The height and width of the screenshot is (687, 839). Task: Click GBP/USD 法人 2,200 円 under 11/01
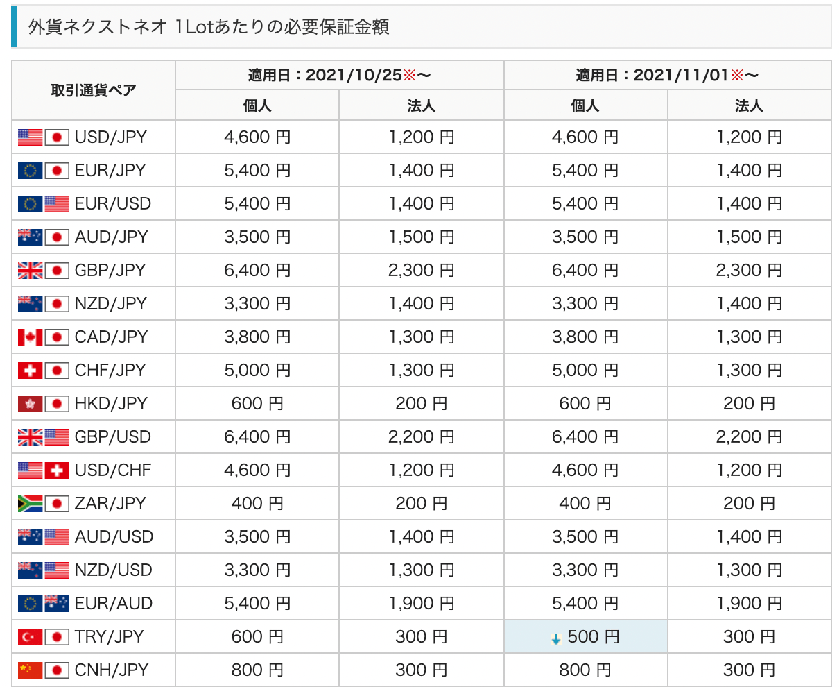[749, 437]
